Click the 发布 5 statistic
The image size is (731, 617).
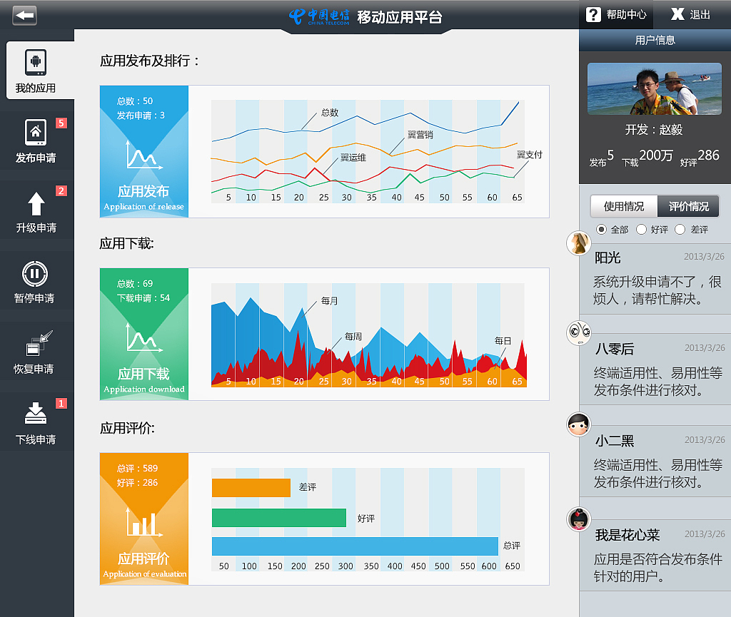point(601,158)
